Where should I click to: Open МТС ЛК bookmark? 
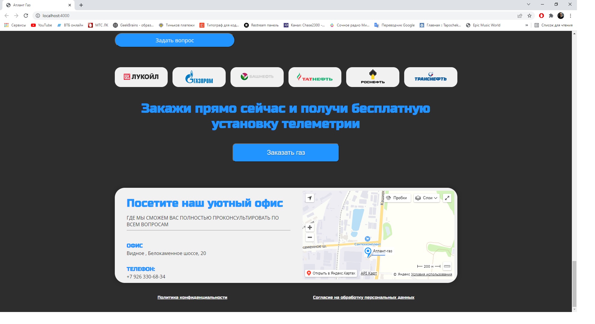click(98, 25)
